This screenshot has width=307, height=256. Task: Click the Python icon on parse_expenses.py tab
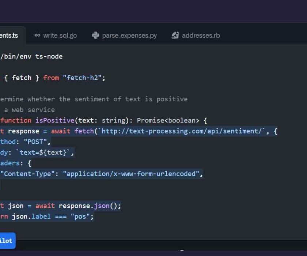click(95, 35)
